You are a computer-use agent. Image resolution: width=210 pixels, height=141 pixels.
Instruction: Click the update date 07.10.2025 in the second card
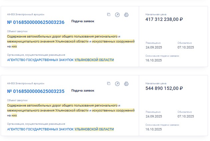(185, 116)
